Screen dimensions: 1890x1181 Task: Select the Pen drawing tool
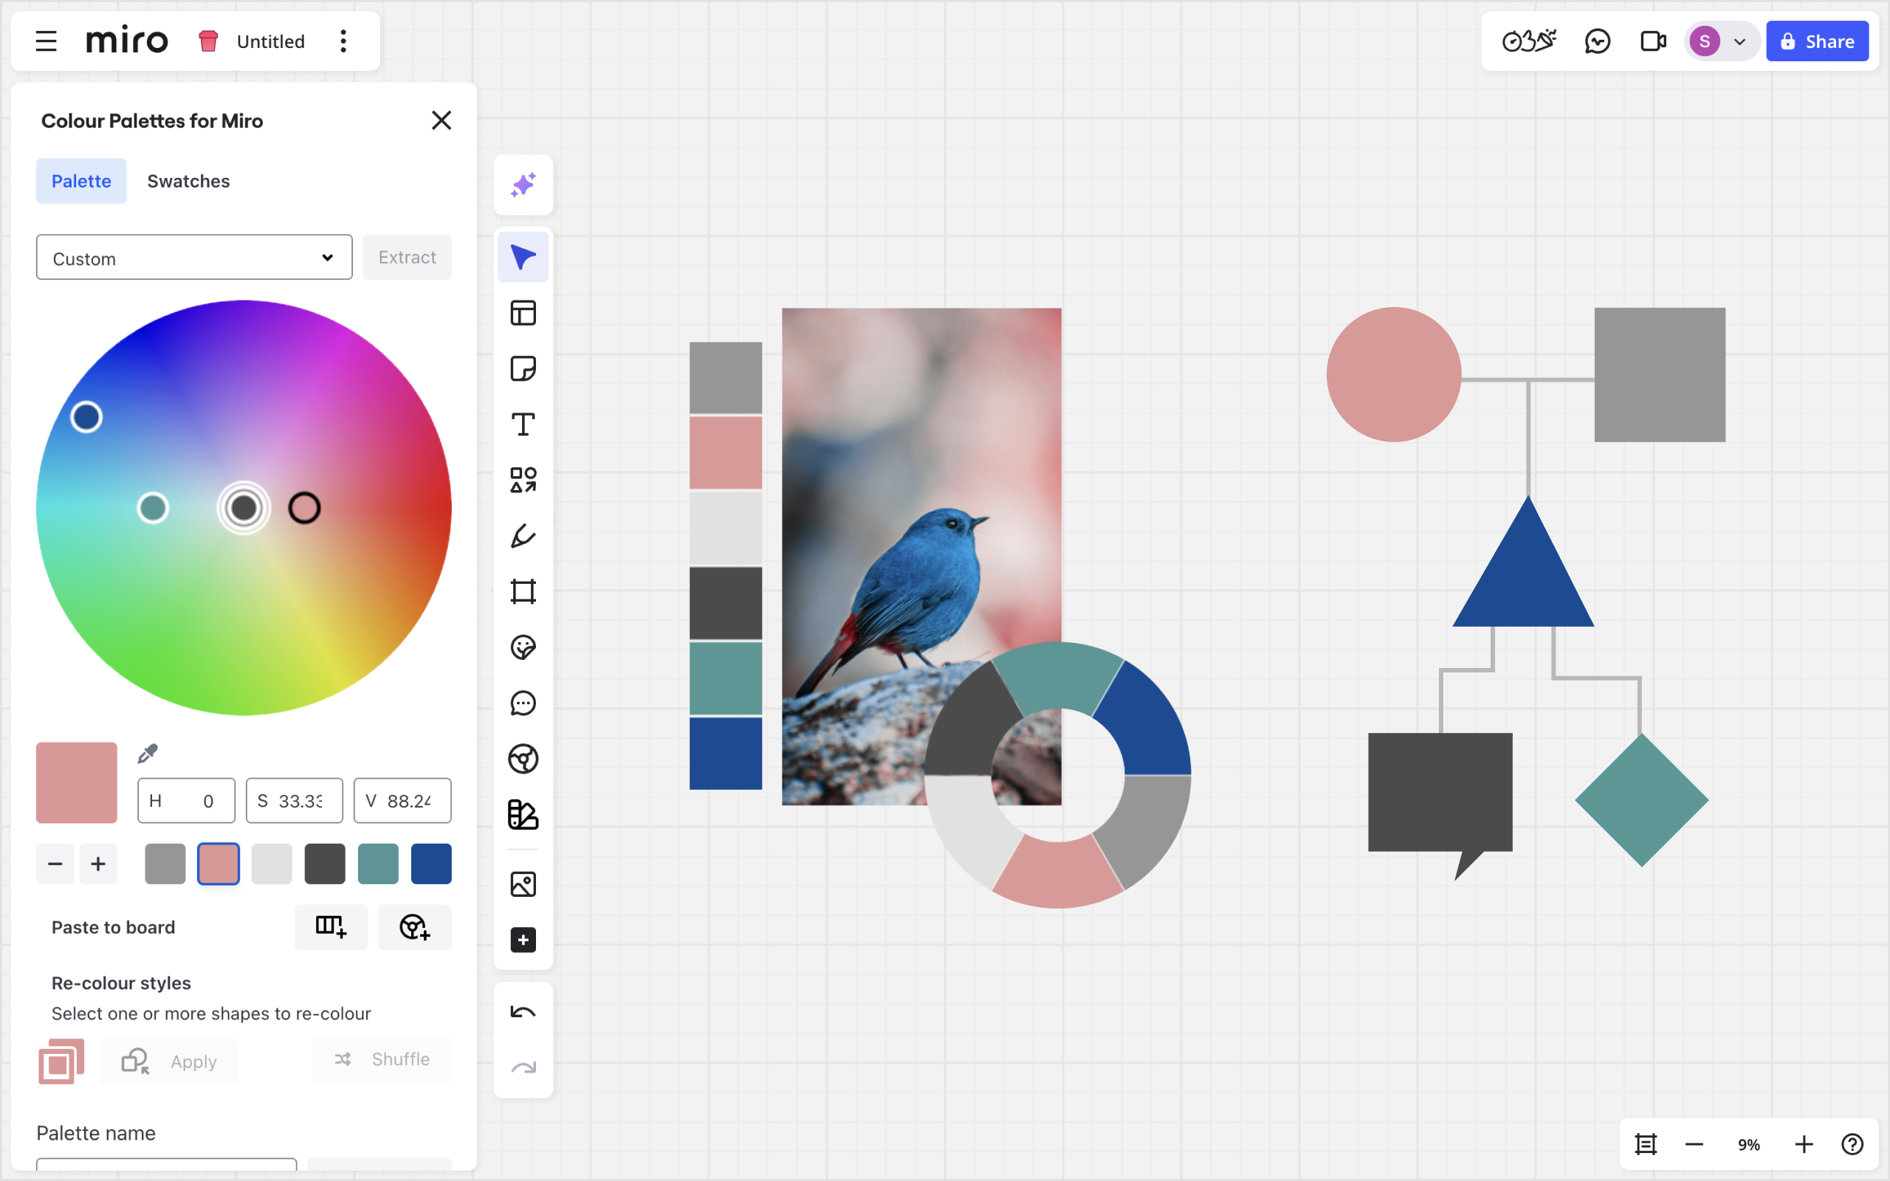click(523, 536)
